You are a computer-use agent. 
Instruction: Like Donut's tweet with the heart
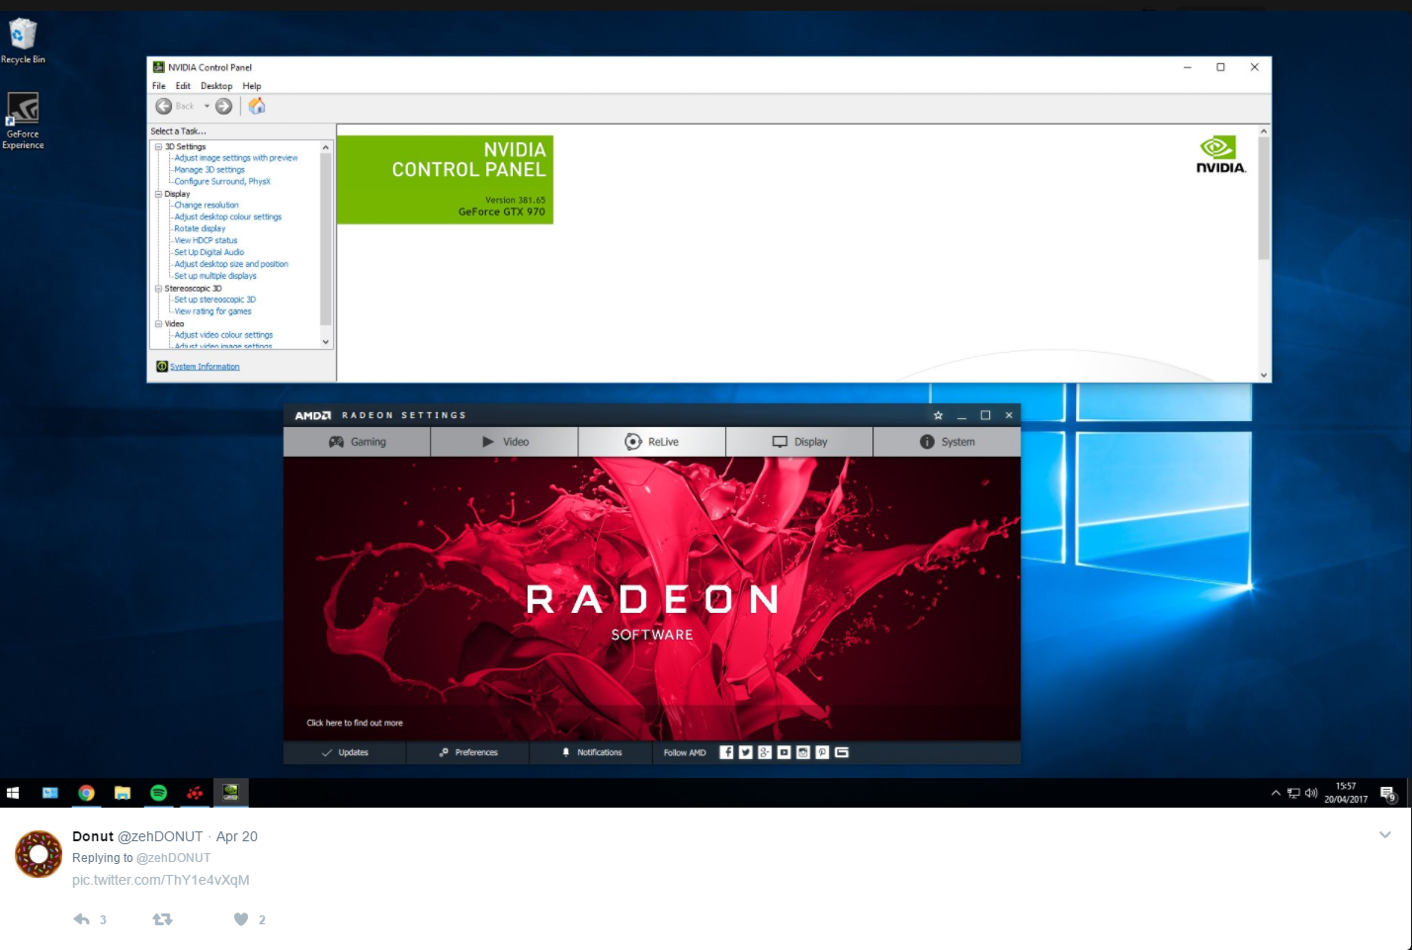point(241,919)
